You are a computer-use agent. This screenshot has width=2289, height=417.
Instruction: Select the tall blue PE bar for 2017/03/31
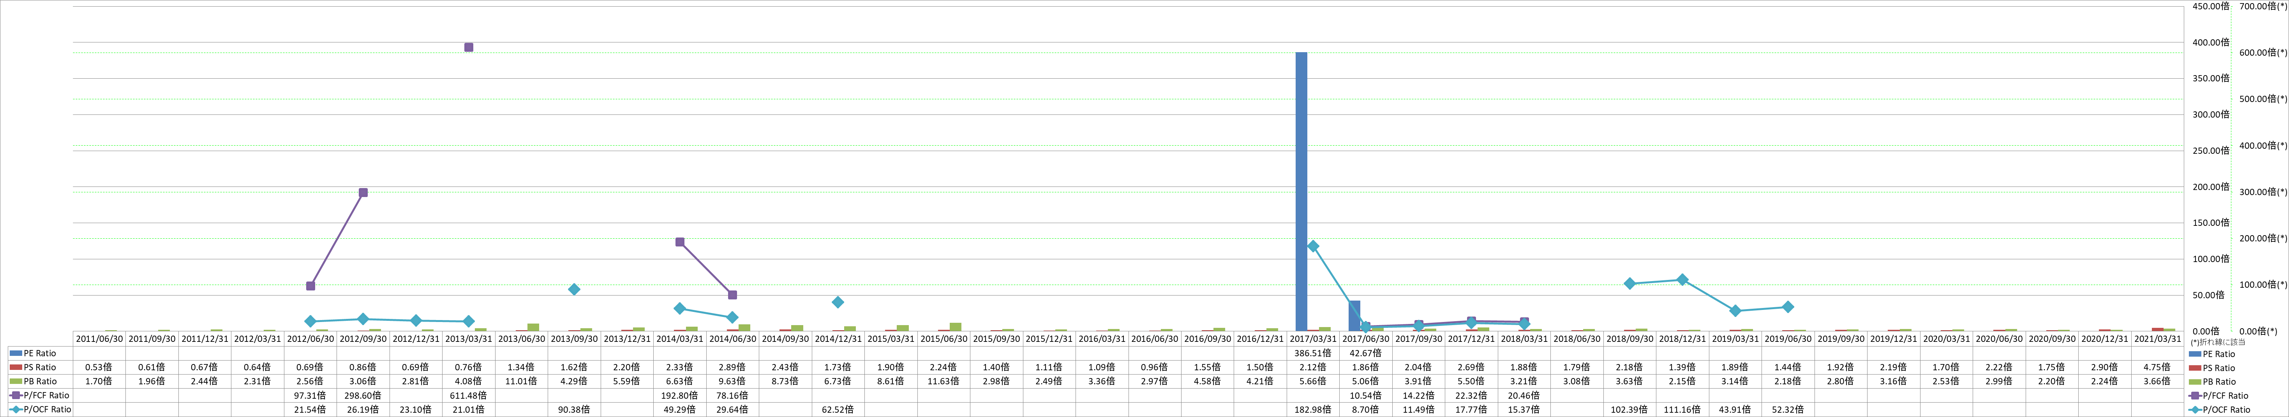tap(1301, 192)
